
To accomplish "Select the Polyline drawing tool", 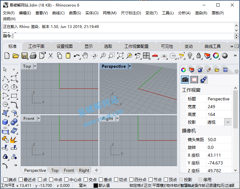I will pos(5,78).
